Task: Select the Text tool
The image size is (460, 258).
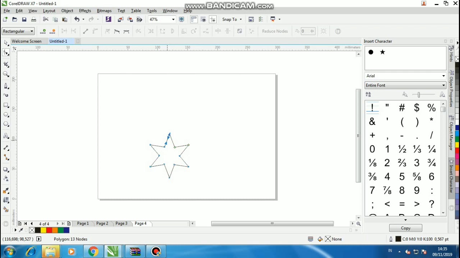Action: click(6, 136)
